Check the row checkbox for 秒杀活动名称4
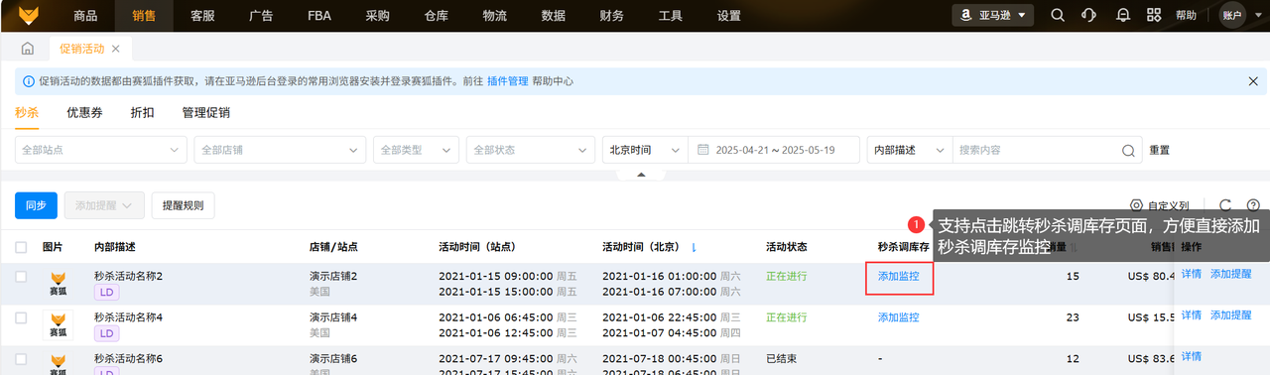 pos(22,317)
